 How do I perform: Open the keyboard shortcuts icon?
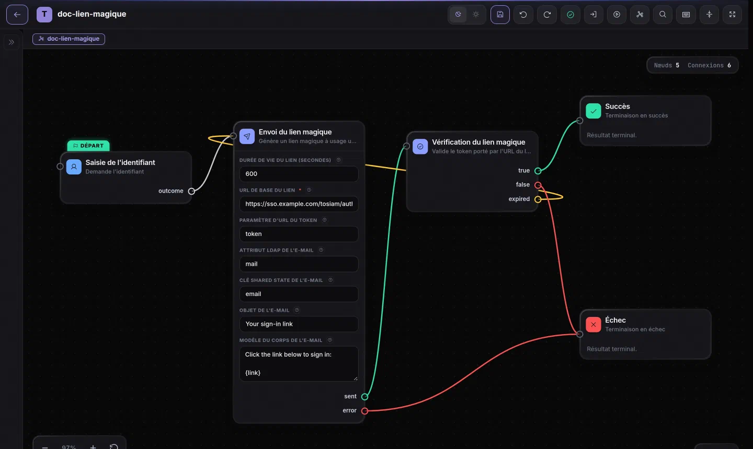(686, 15)
